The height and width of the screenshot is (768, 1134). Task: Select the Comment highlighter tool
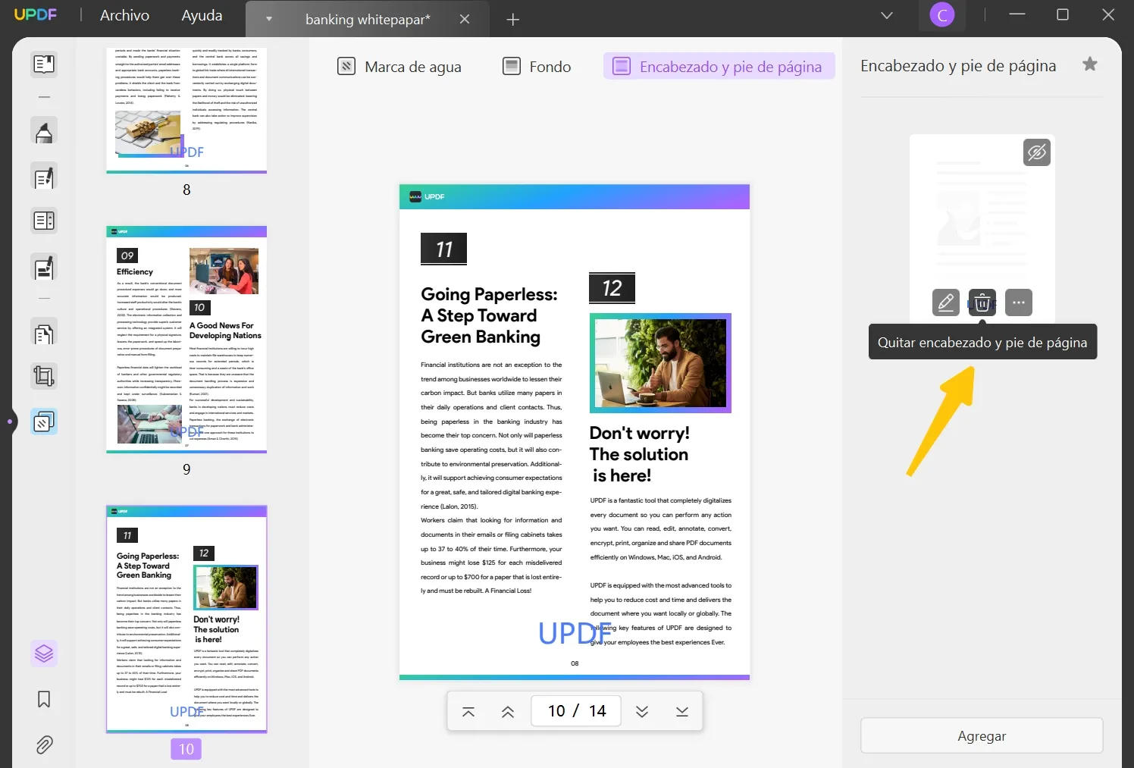(44, 132)
